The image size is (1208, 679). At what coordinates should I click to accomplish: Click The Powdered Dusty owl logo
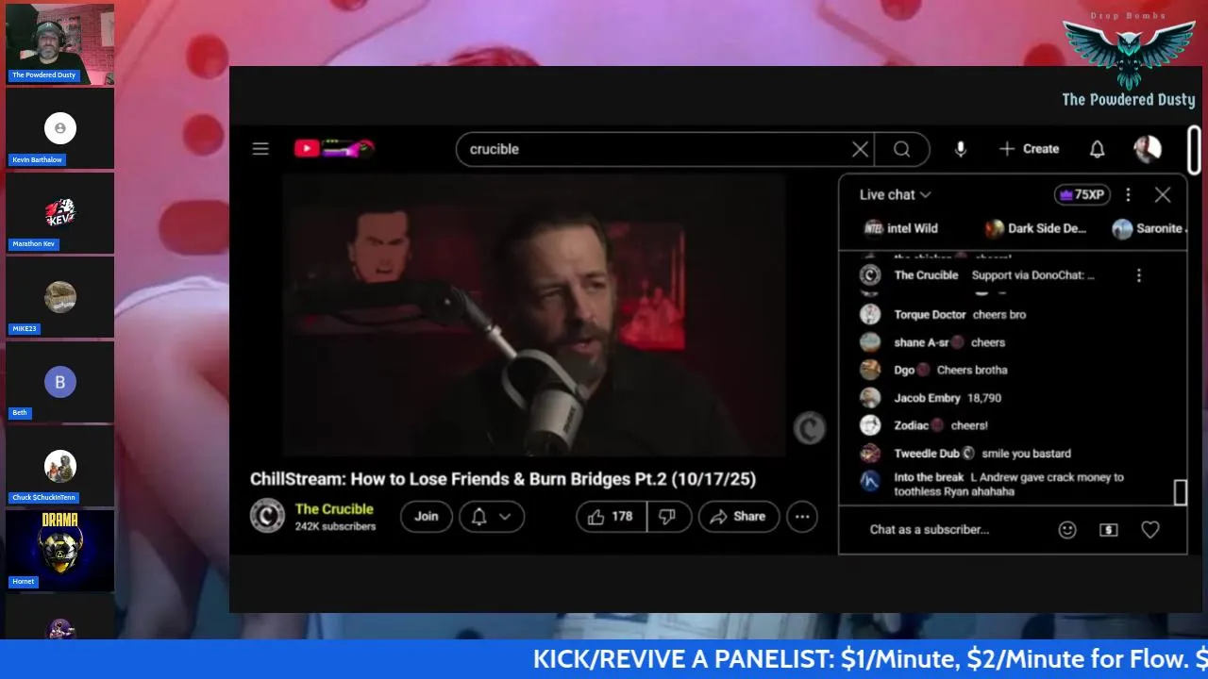[x=1129, y=58]
